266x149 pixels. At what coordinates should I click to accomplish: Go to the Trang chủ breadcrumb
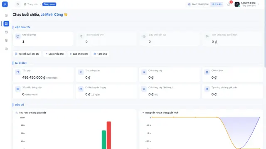pyautogui.click(x=31, y=4)
